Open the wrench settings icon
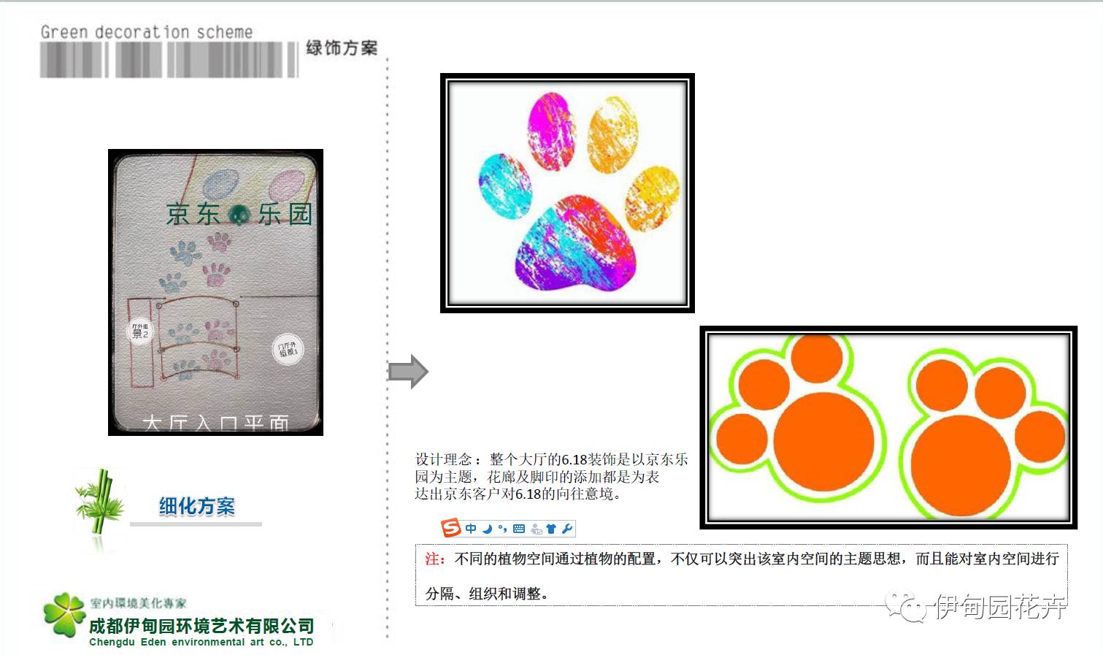Image resolution: width=1103 pixels, height=655 pixels. click(567, 529)
